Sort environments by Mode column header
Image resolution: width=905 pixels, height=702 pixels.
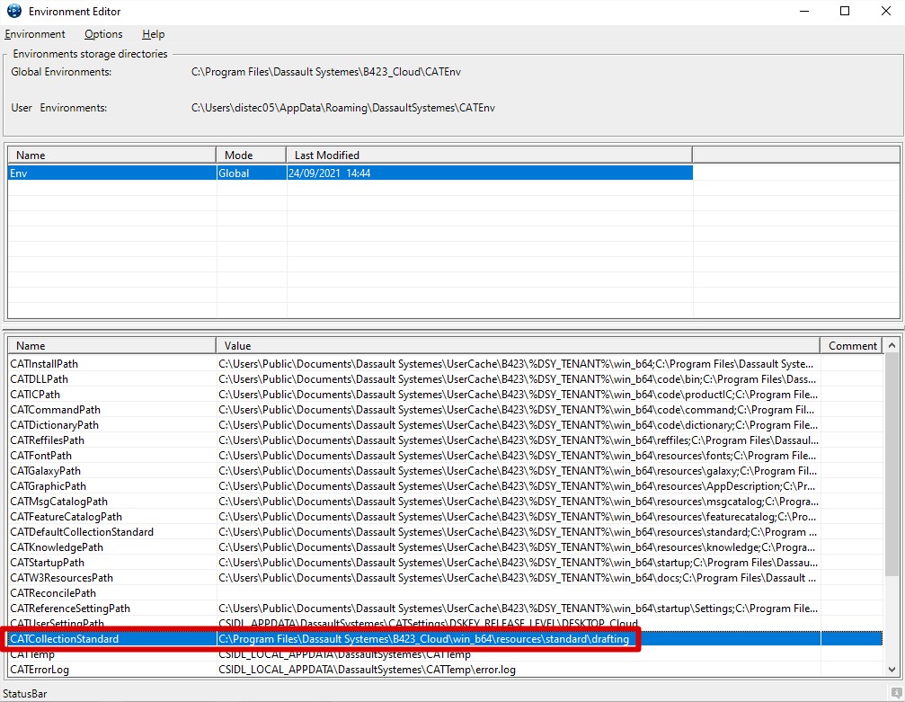[251, 155]
